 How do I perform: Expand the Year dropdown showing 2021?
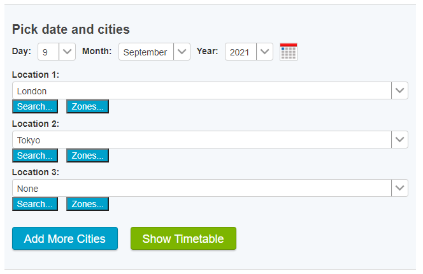point(264,52)
